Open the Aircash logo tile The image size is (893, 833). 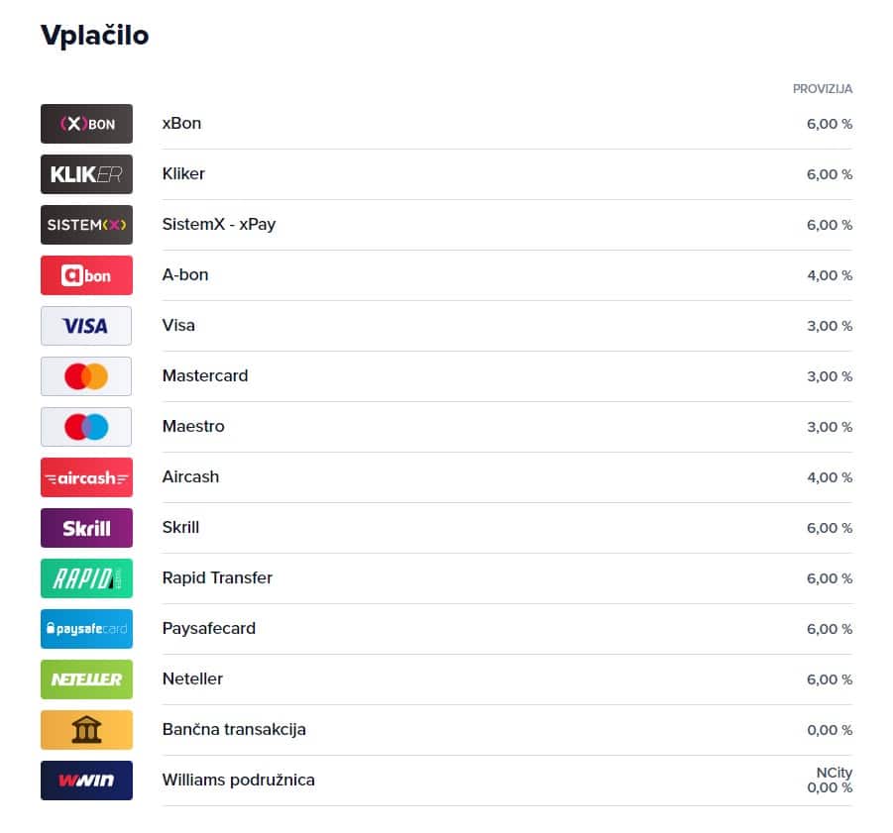click(x=86, y=477)
